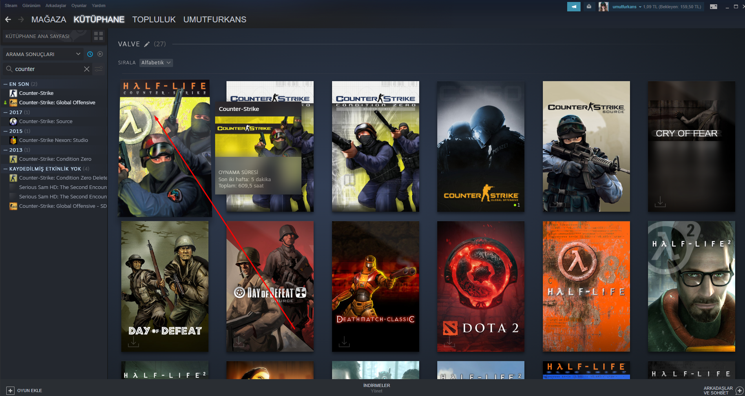Image resolution: width=745 pixels, height=396 pixels.
Task: Select Counter-Strike: Condition Zero in sidebar
Action: (x=55, y=159)
